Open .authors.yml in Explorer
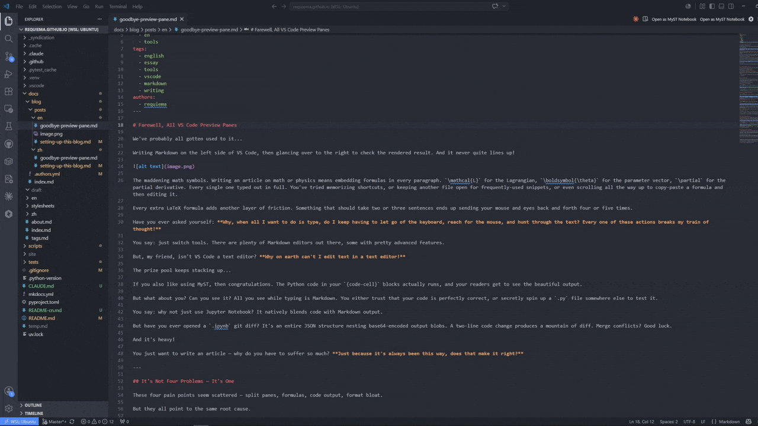Screen dimensions: 758x426 click(x=63, y=174)
